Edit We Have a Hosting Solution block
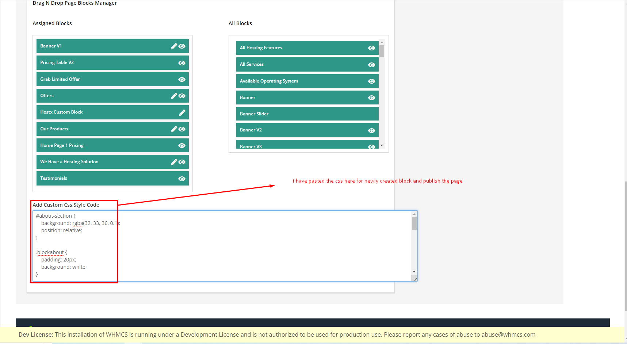 point(174,162)
